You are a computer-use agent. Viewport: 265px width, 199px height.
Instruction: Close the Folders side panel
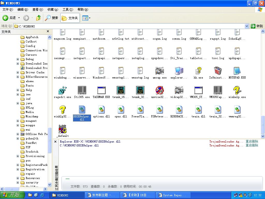coord(48,31)
